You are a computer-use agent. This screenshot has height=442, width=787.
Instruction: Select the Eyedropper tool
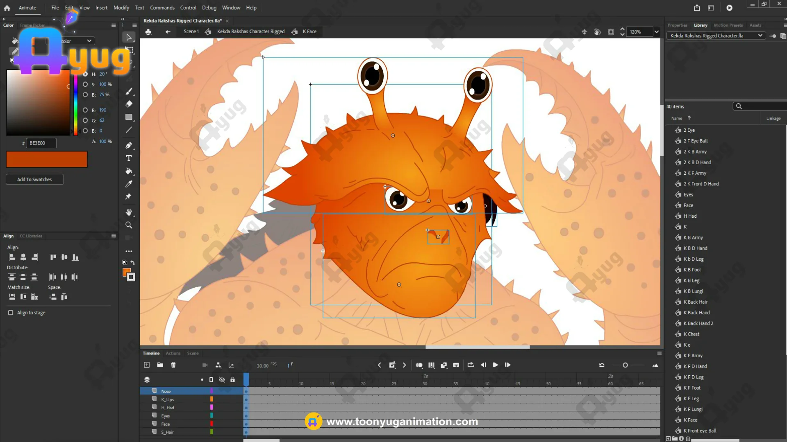coord(129,184)
